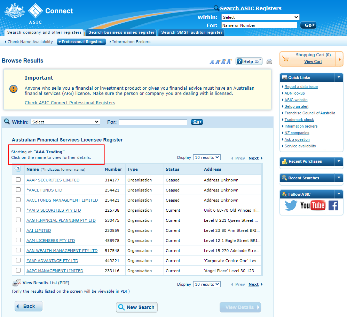
Task: Click the PDF icon next to View Results List
Action: tap(17, 283)
